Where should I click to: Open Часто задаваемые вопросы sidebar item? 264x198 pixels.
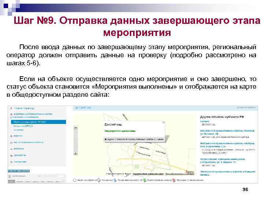29,142
